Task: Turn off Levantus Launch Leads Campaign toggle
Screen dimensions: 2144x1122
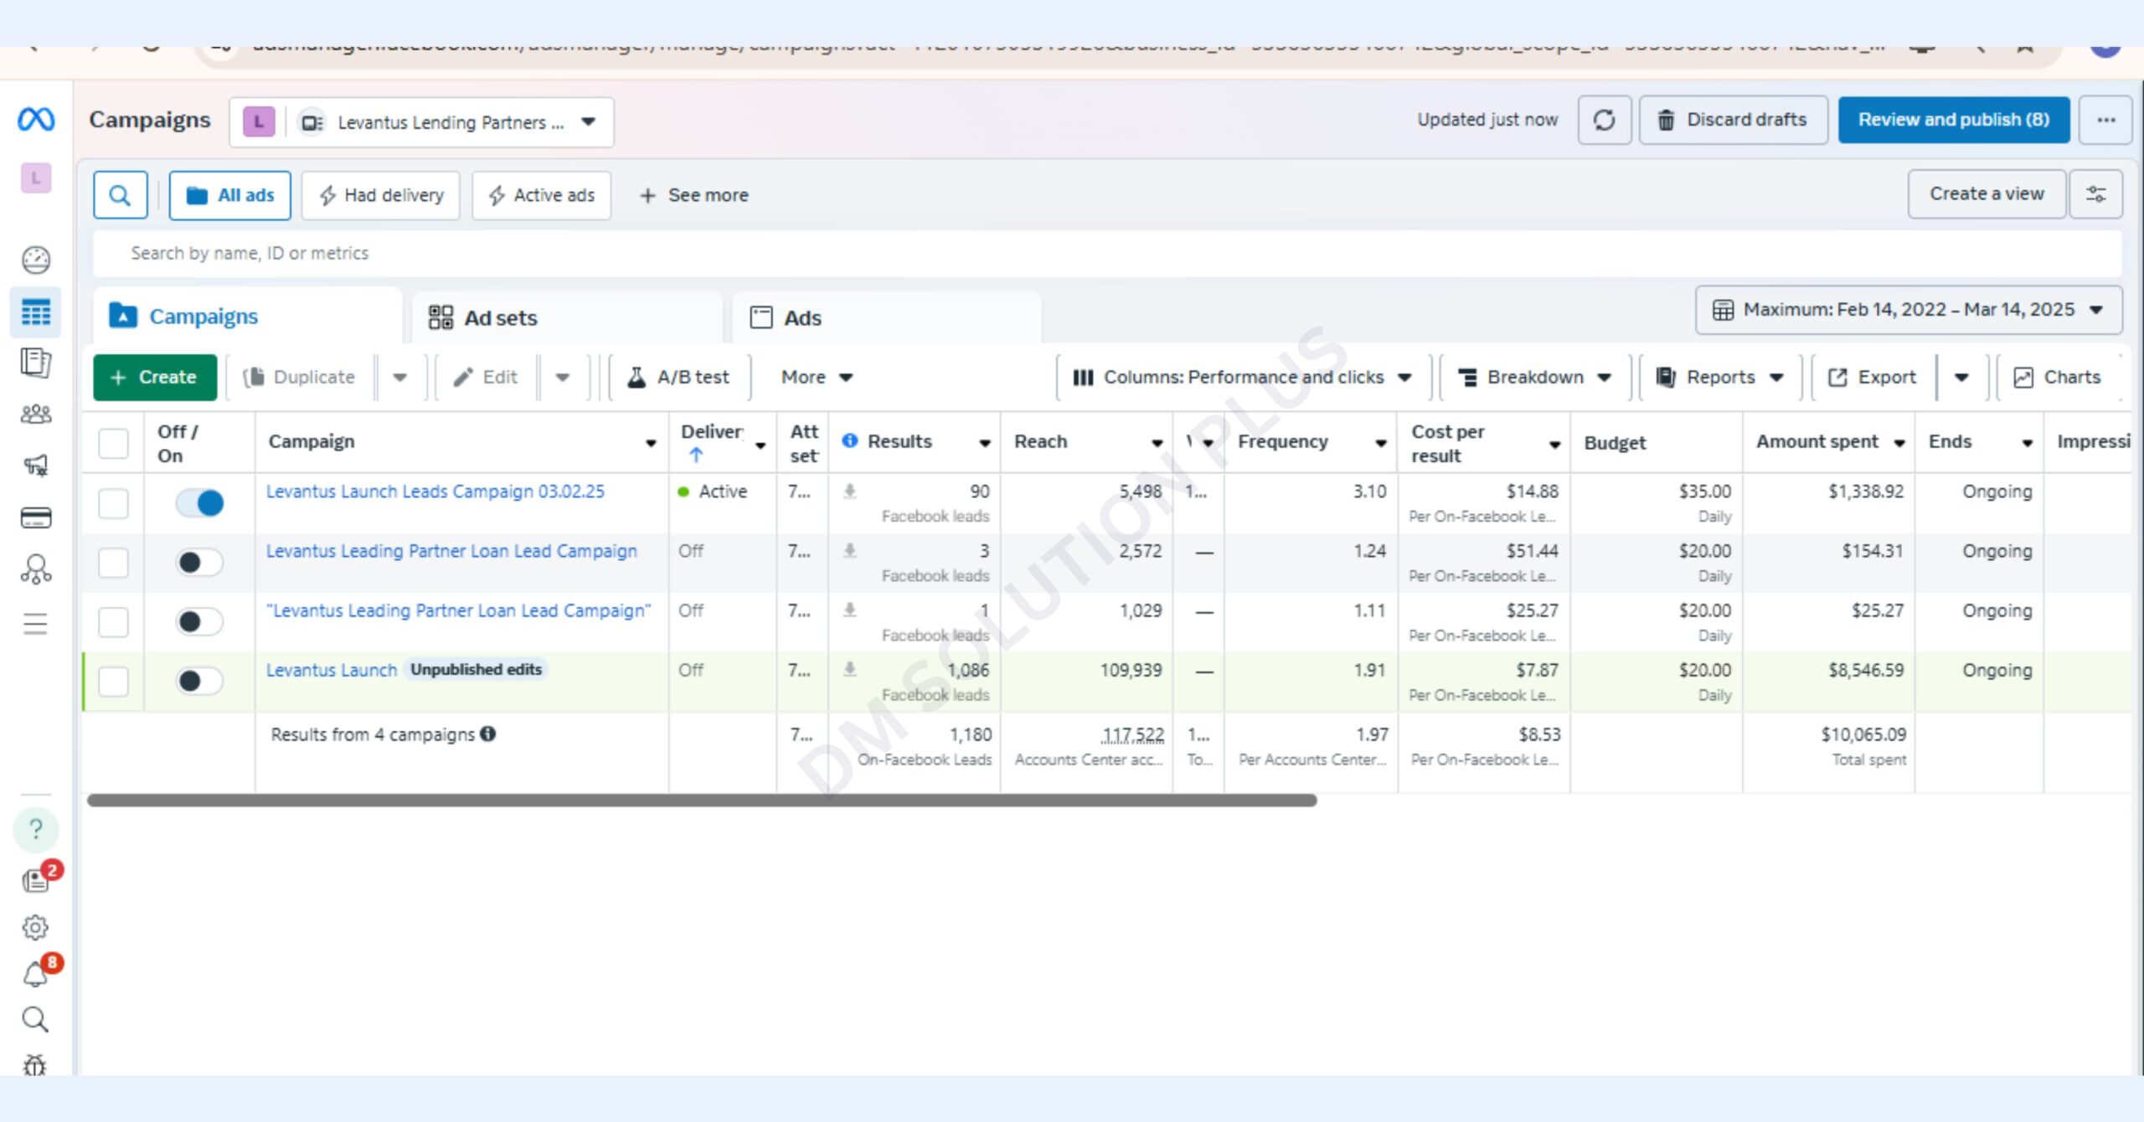Action: (200, 503)
